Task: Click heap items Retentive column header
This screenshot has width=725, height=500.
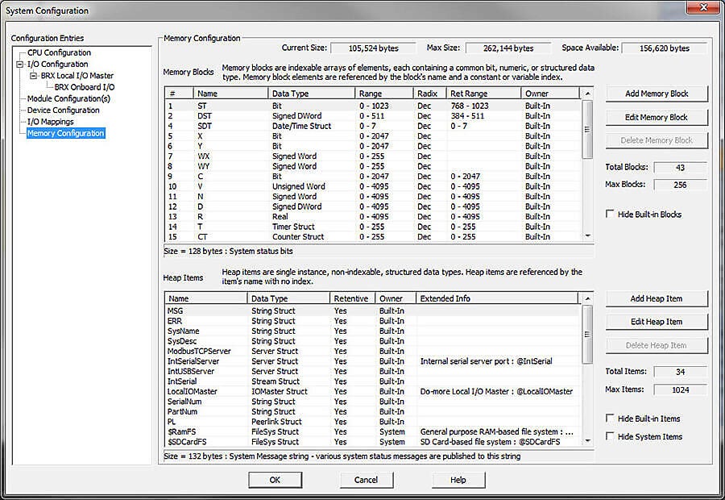Action: 352,298
